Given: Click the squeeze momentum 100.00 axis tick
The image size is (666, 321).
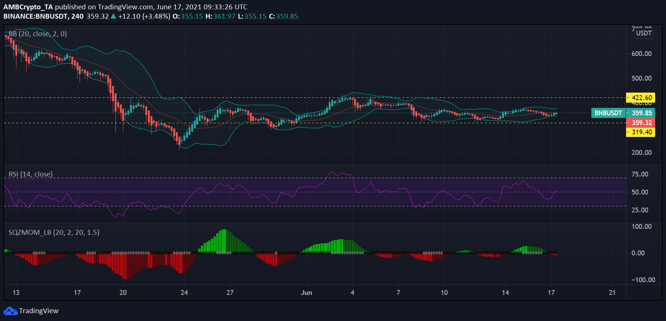Looking at the screenshot, I should (x=642, y=227).
